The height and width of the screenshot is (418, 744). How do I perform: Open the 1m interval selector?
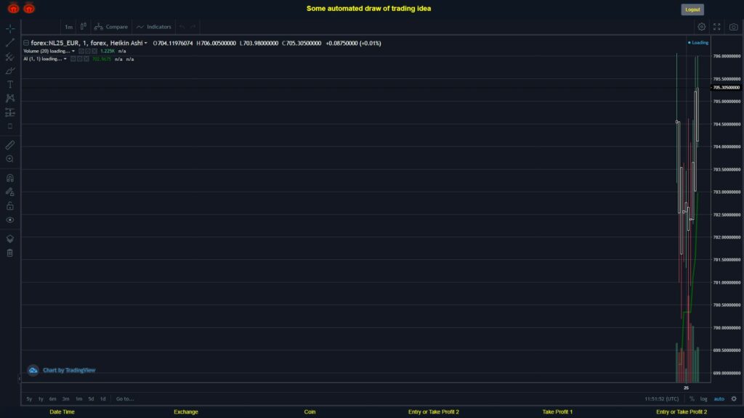coord(68,27)
